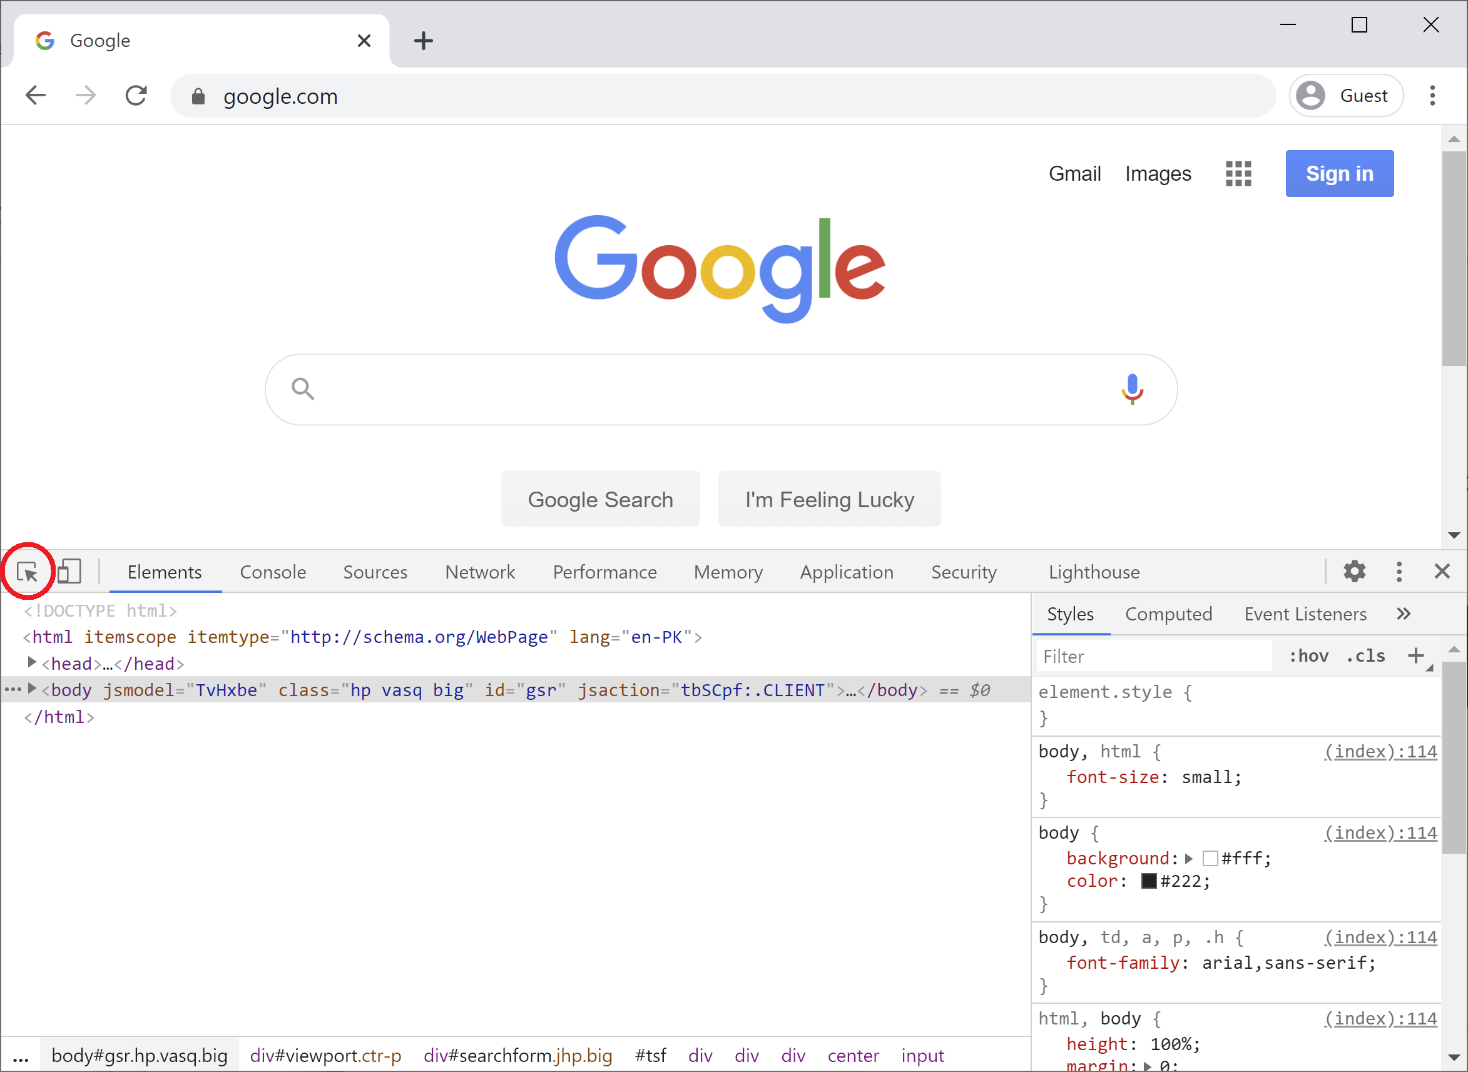1468x1072 pixels.
Task: Open DevTools settings gear
Action: [x=1354, y=572]
